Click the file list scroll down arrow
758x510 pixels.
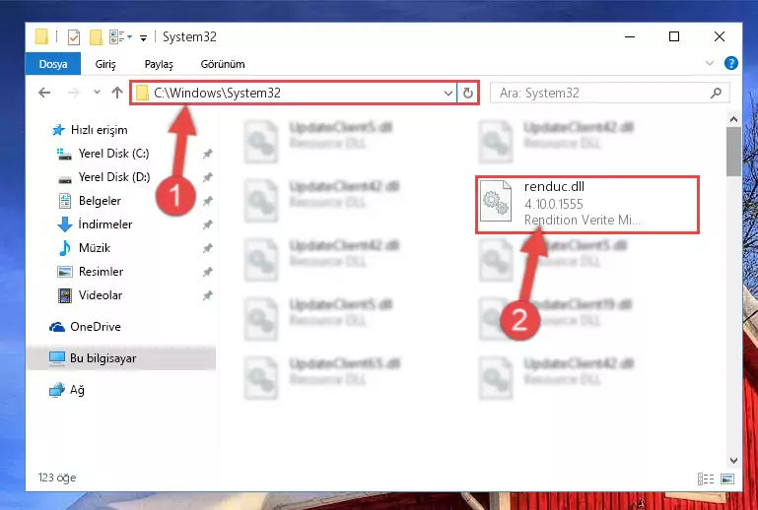[733, 461]
